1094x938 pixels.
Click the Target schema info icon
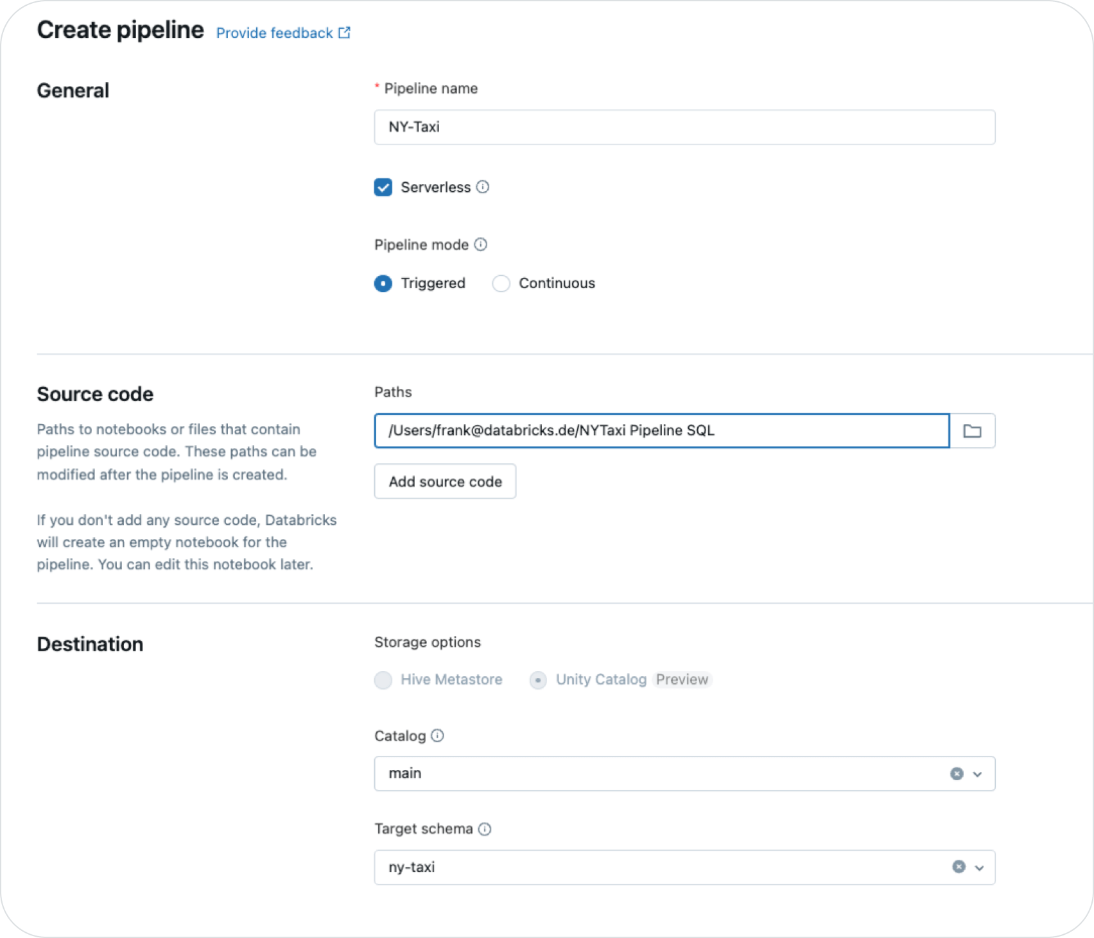click(x=485, y=829)
